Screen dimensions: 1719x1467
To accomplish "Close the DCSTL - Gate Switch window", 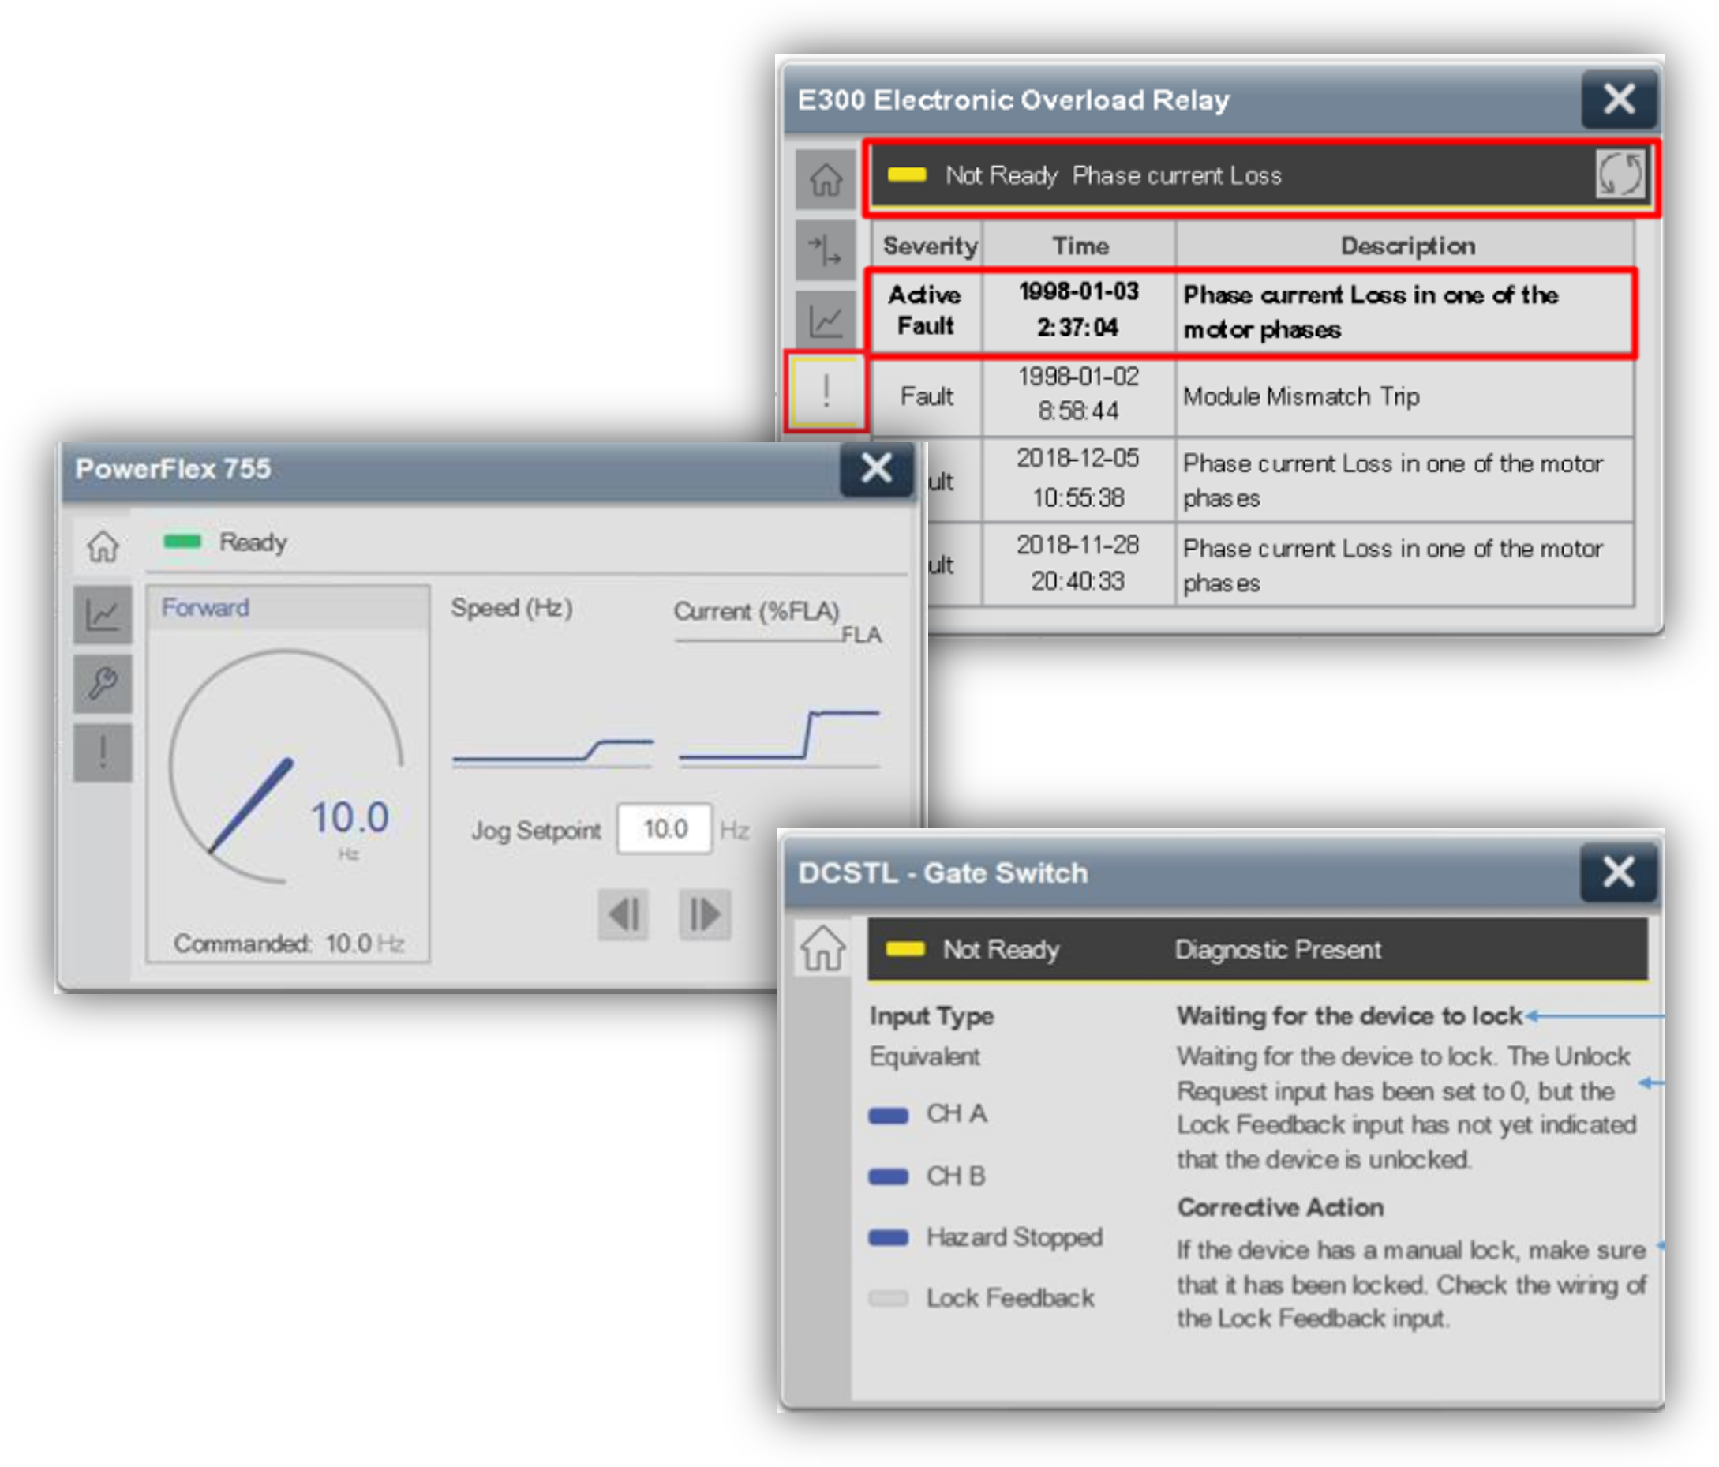I will coord(1619,872).
